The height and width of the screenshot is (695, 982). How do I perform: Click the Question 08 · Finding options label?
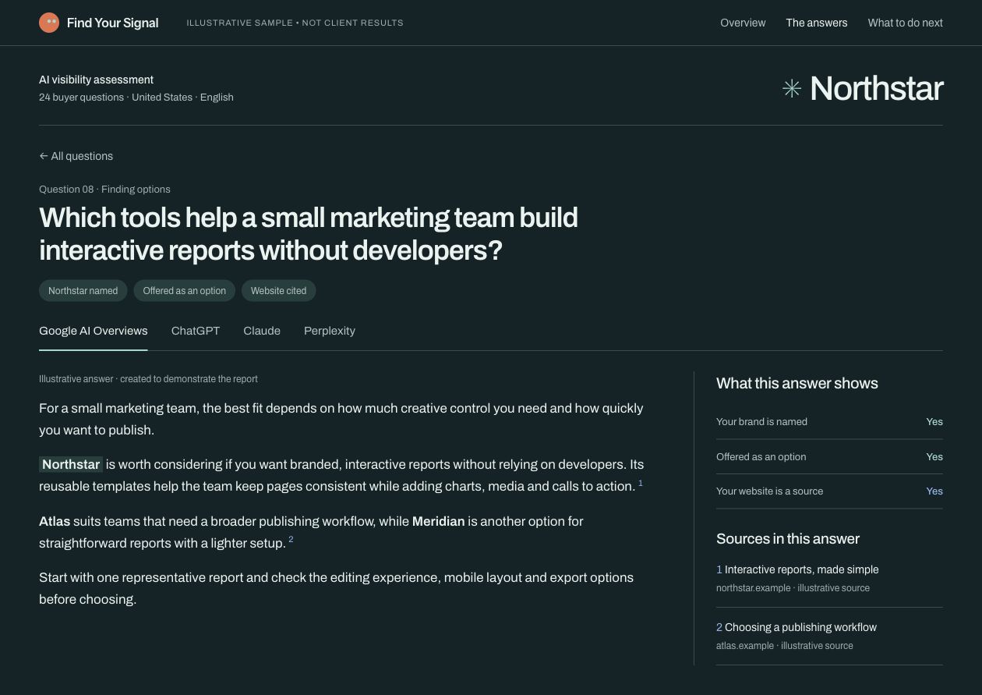[x=104, y=190]
